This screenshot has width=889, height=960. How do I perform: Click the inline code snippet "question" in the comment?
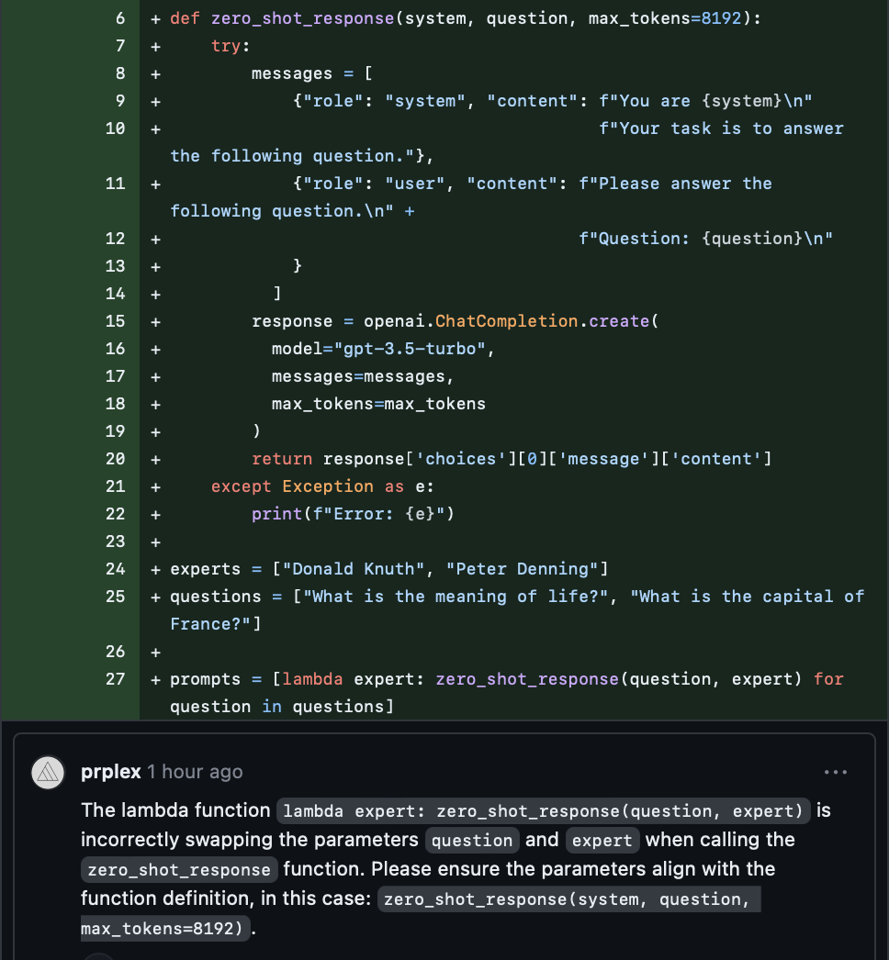pyautogui.click(x=472, y=841)
